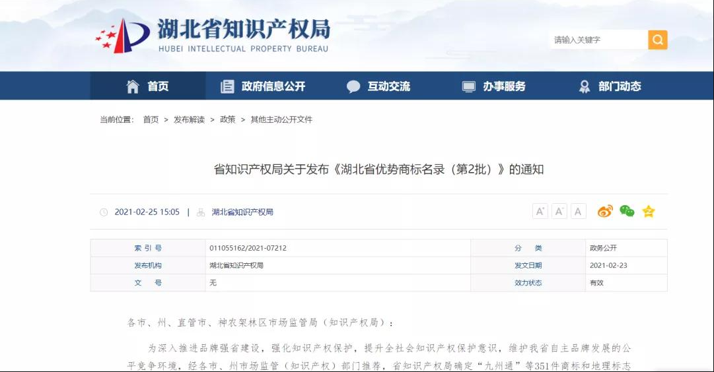The height and width of the screenshot is (372, 714).
Task: Open the 首页 home navigation tab
Action: pos(147,86)
